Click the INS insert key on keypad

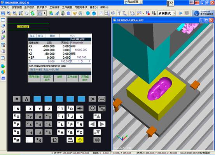click(70, 140)
